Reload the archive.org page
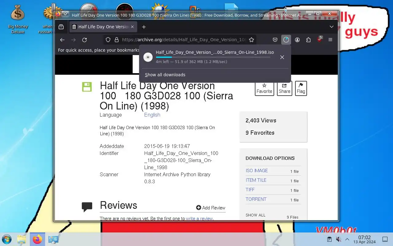393x246 pixels. click(84, 40)
